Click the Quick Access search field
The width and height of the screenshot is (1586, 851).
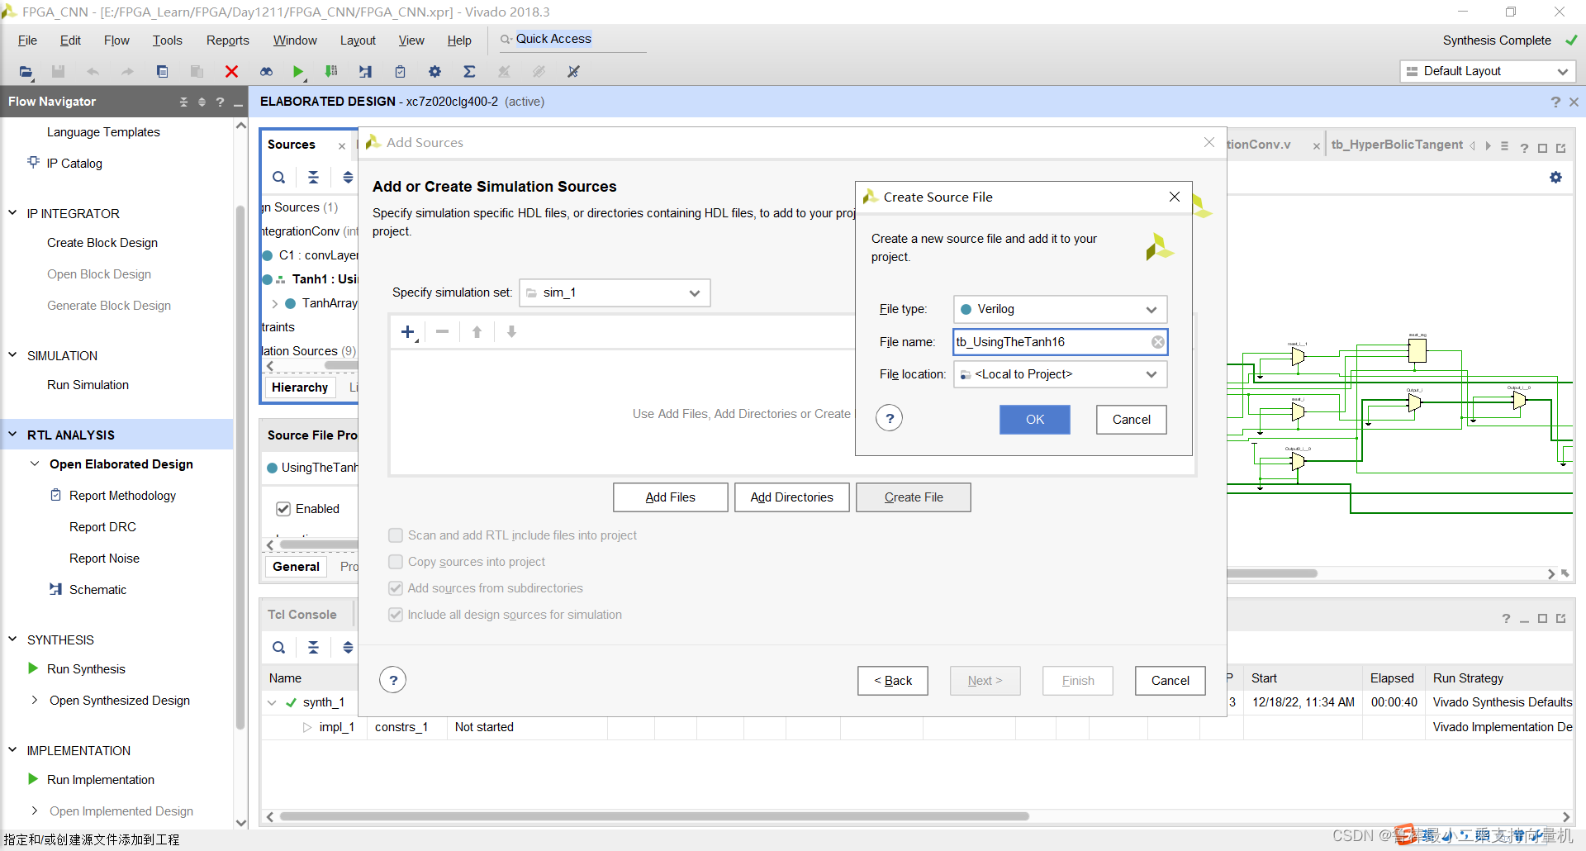(x=573, y=39)
